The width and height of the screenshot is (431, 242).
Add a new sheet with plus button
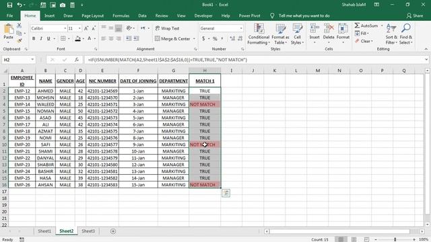[113, 231]
